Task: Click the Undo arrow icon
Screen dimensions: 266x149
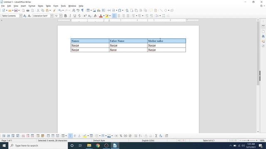Action: click(60, 10)
